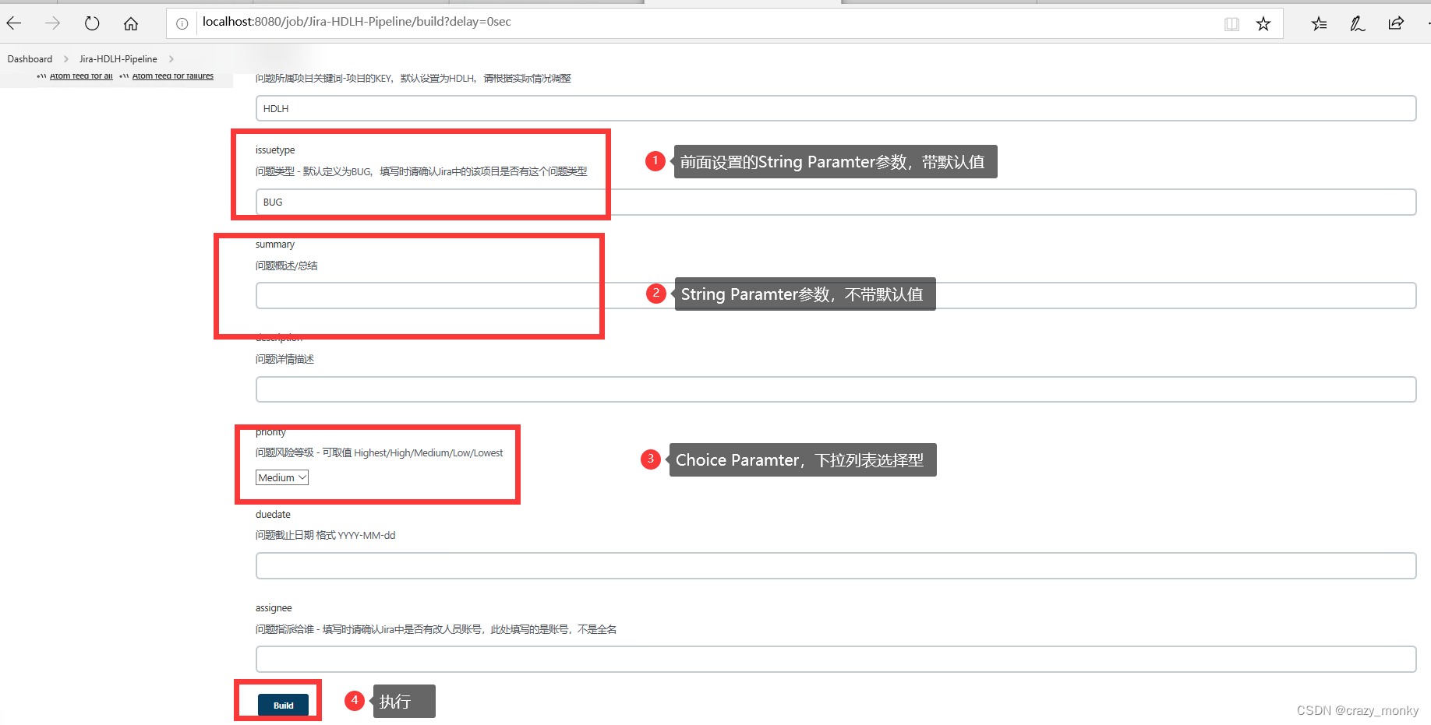Screen dimensions: 1431x725
Task: Open the Reading list icon
Action: click(x=1318, y=23)
